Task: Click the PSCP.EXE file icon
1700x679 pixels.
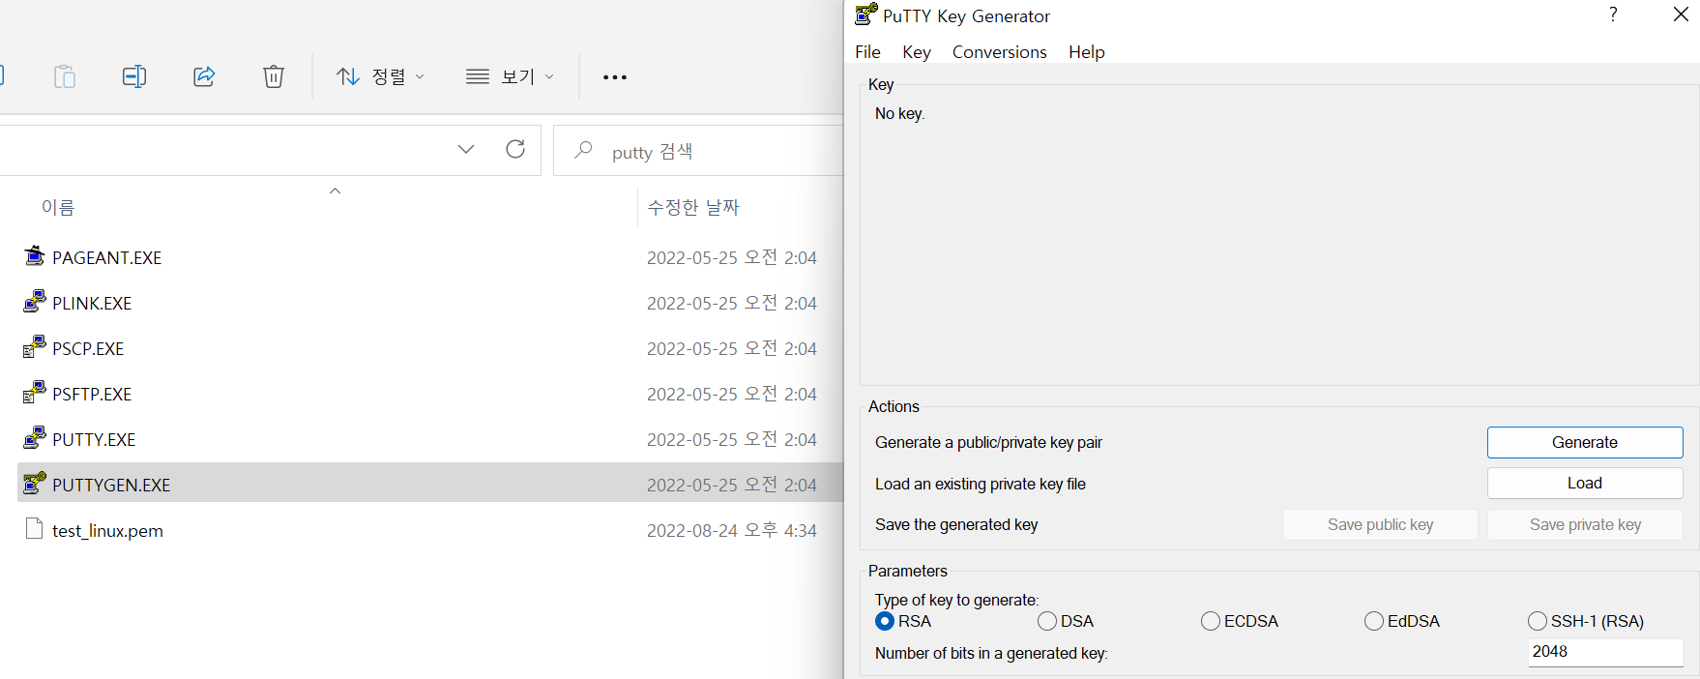Action: 35,347
